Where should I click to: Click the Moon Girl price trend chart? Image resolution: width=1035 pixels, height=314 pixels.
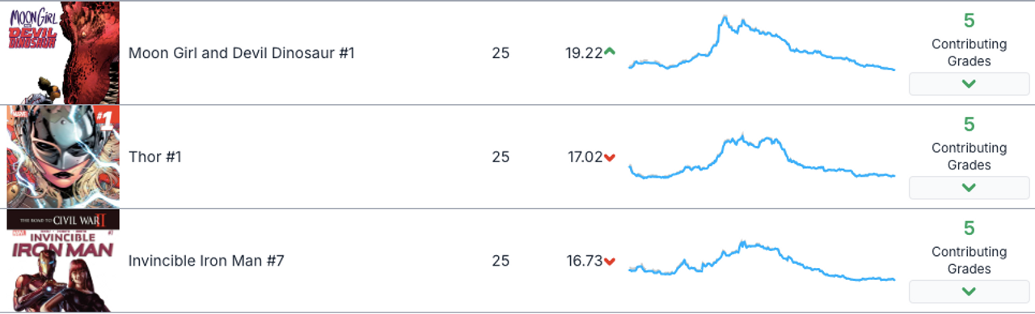coord(762,43)
